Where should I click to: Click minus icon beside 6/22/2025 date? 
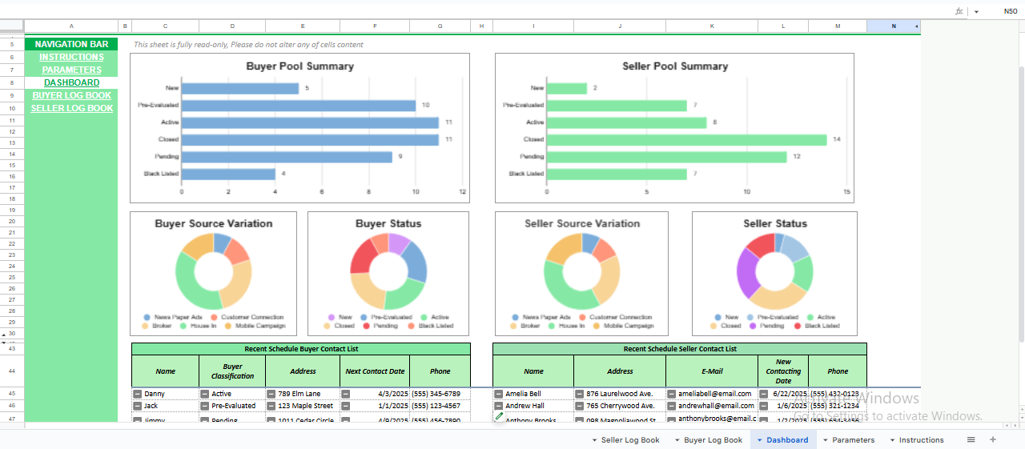tap(764, 394)
